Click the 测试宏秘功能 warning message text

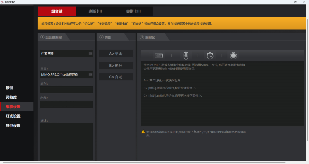(196, 134)
